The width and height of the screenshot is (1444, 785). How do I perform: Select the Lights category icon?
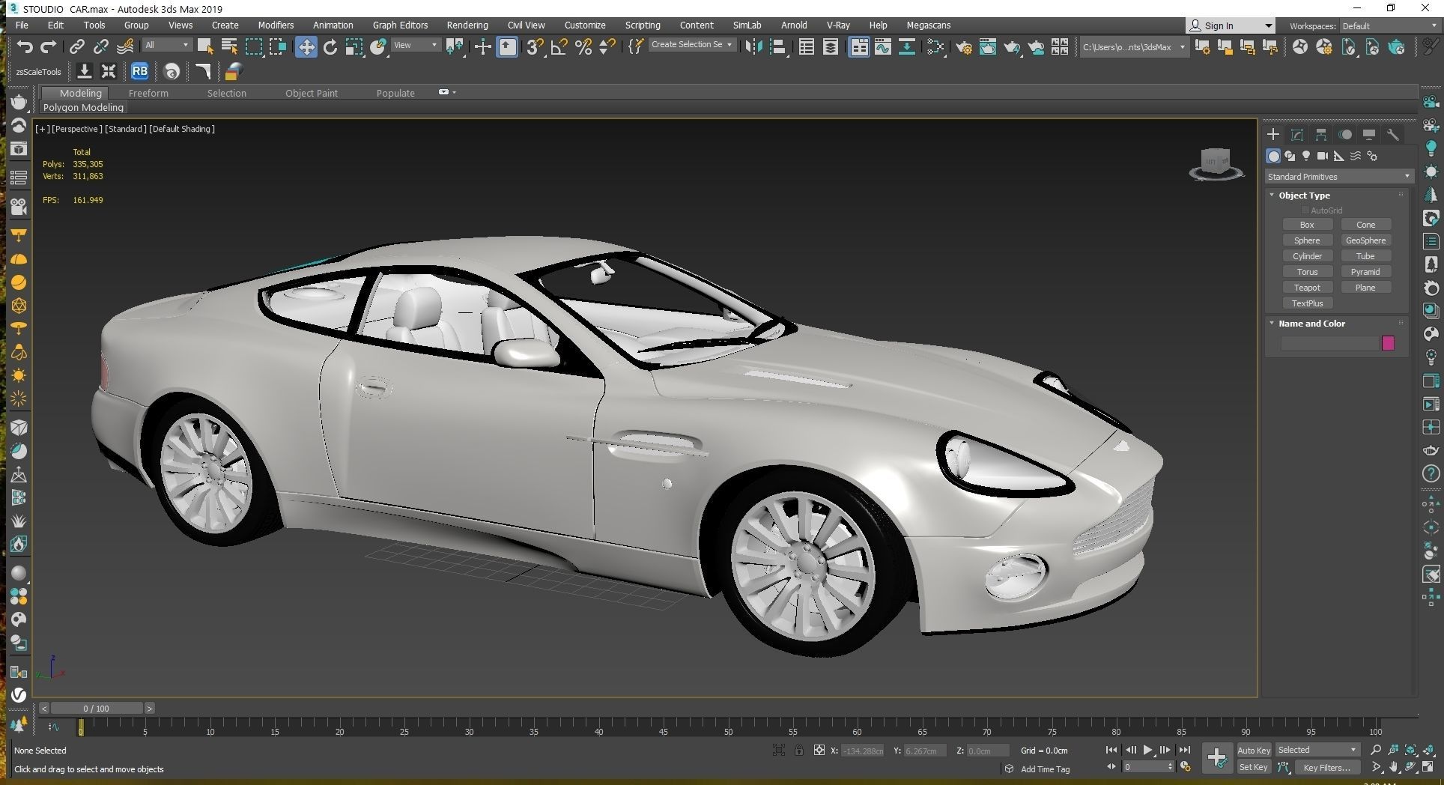(1306, 156)
